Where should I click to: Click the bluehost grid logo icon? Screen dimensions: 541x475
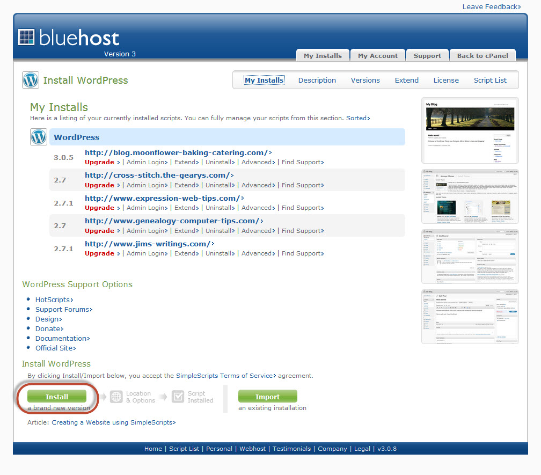click(x=27, y=37)
